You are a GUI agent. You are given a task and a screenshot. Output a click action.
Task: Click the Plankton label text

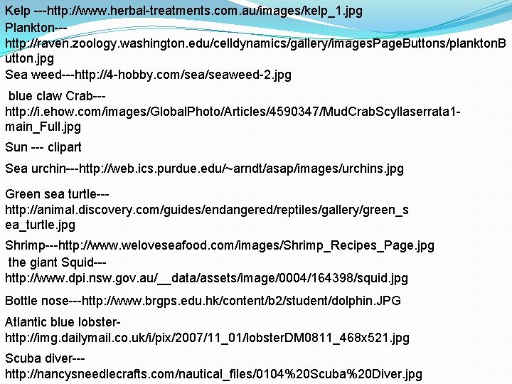[x=36, y=28]
